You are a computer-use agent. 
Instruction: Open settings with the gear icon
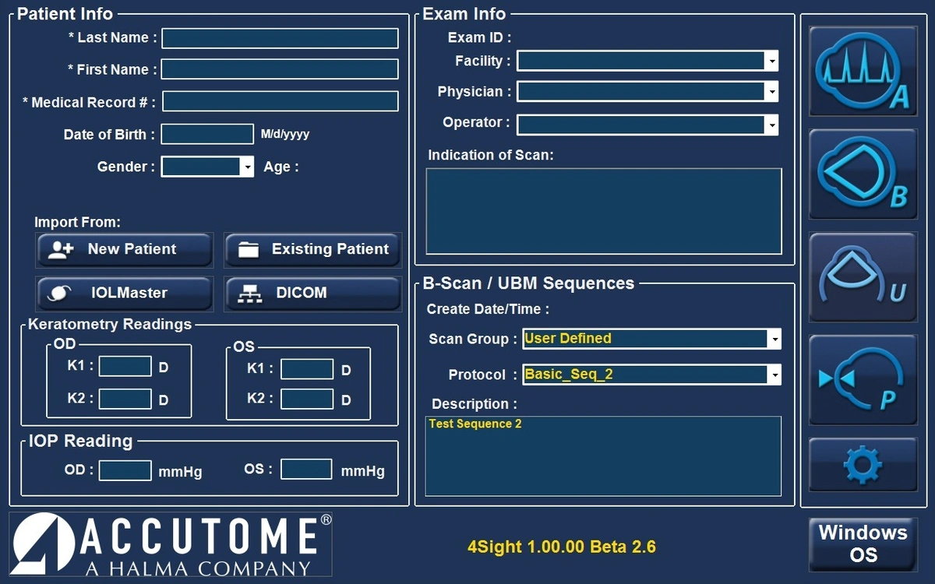[863, 465]
